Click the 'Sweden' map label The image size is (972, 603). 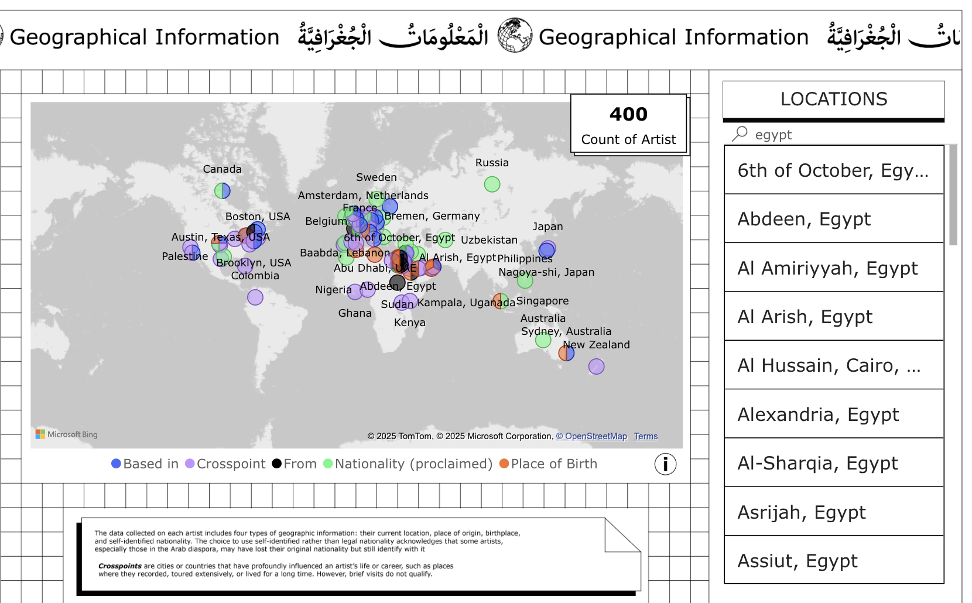click(x=377, y=177)
